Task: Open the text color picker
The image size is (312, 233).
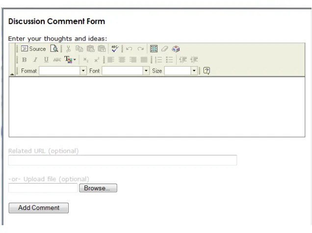Action: click(70, 60)
